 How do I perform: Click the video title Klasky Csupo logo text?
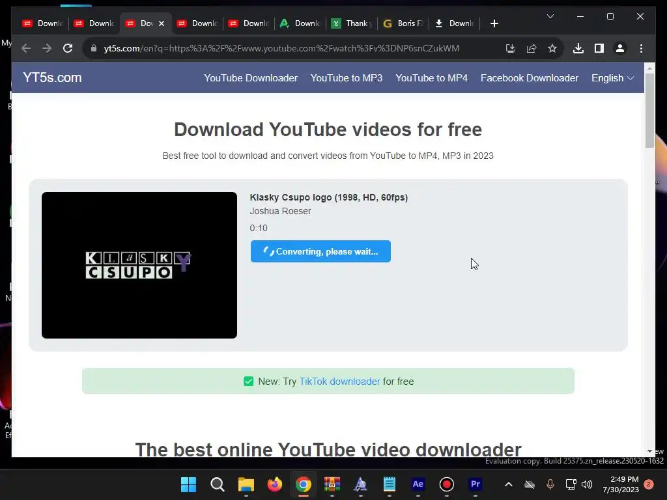coord(328,197)
